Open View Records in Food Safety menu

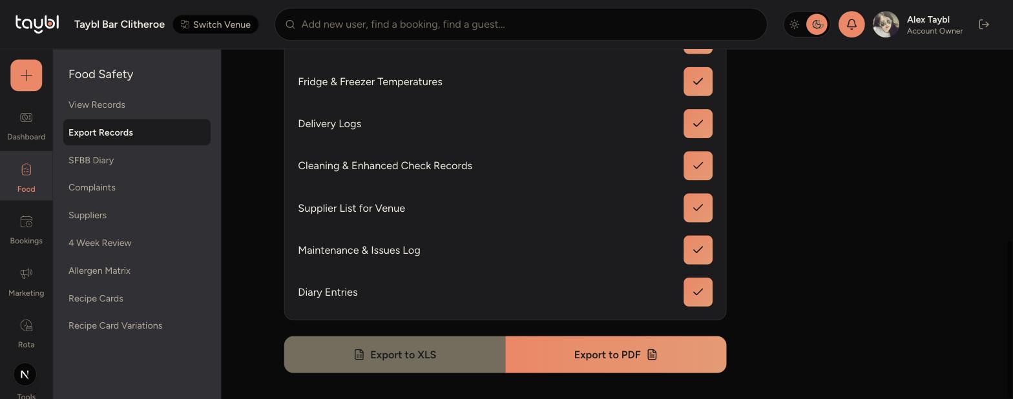point(97,105)
